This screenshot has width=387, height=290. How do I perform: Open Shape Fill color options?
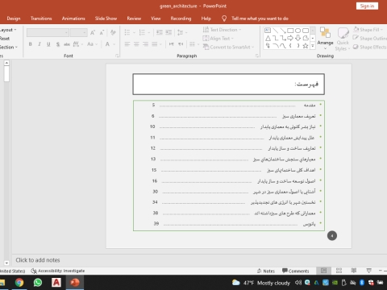(368, 30)
